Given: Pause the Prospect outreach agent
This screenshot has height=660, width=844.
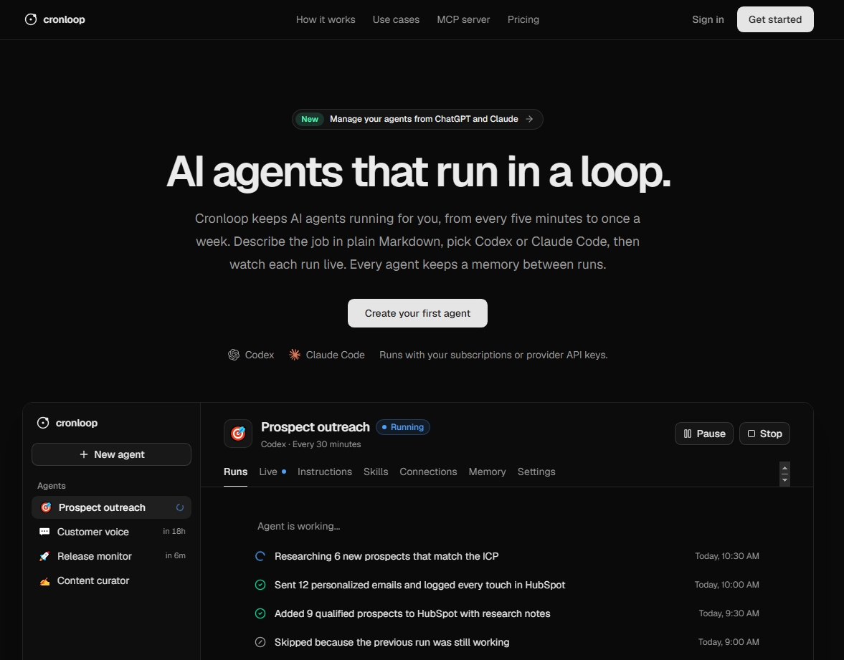Looking at the screenshot, I should (x=704, y=434).
